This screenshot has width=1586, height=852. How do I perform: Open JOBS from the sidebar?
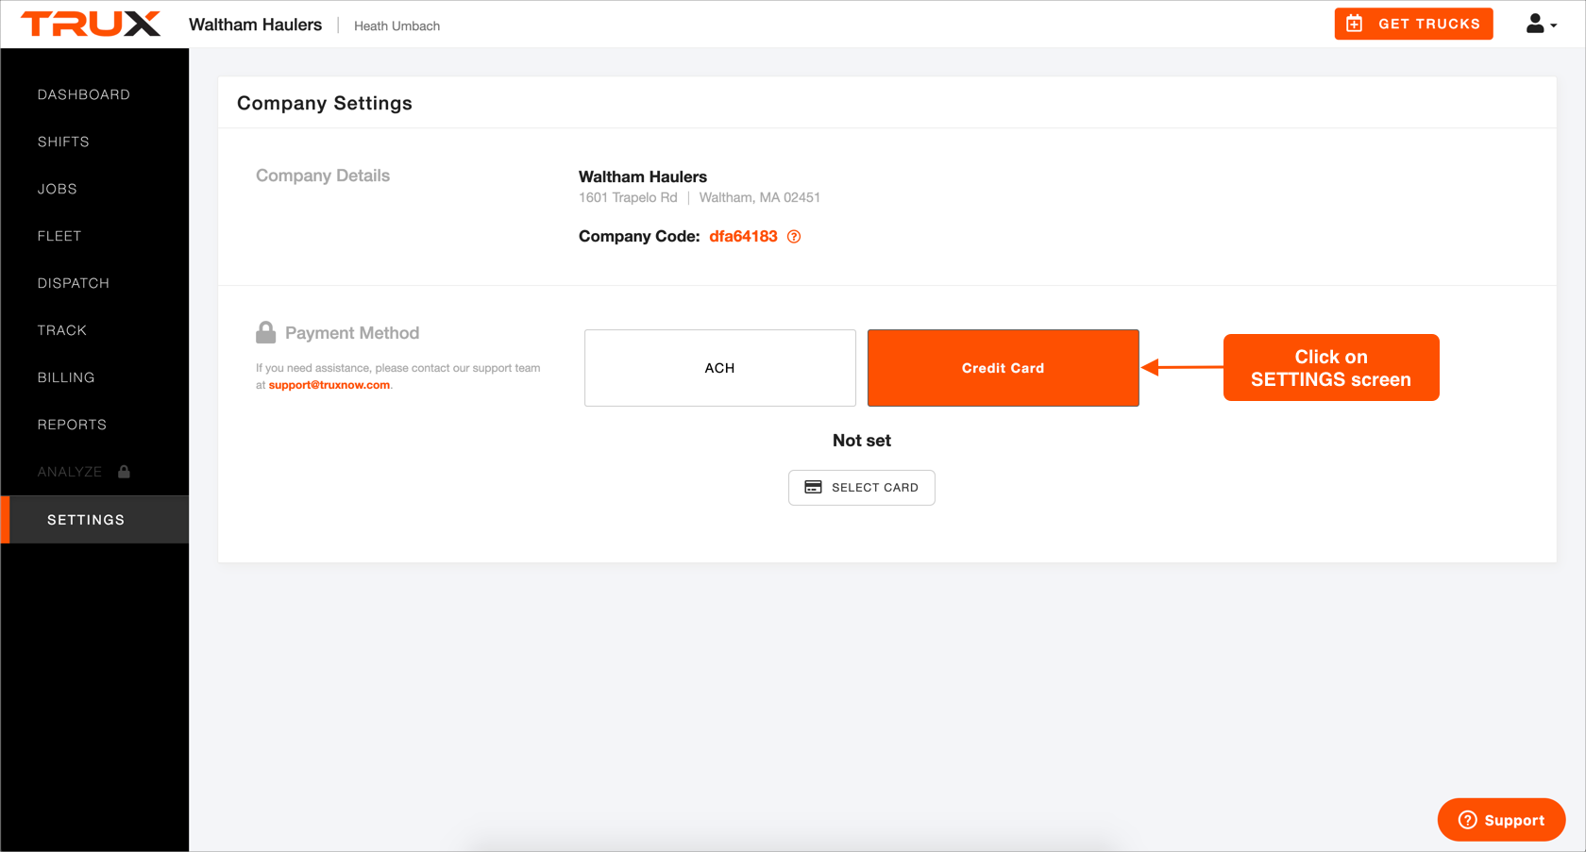pyautogui.click(x=58, y=189)
